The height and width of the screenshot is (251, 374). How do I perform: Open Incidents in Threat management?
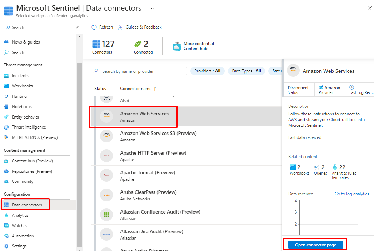tap(20, 76)
